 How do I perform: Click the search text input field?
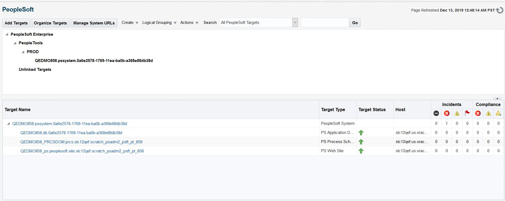pos(325,23)
